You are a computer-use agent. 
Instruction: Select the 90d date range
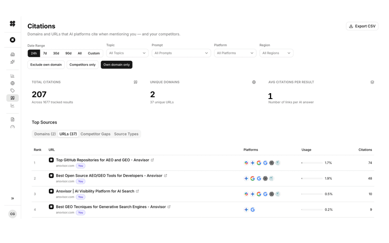pyautogui.click(x=68, y=53)
